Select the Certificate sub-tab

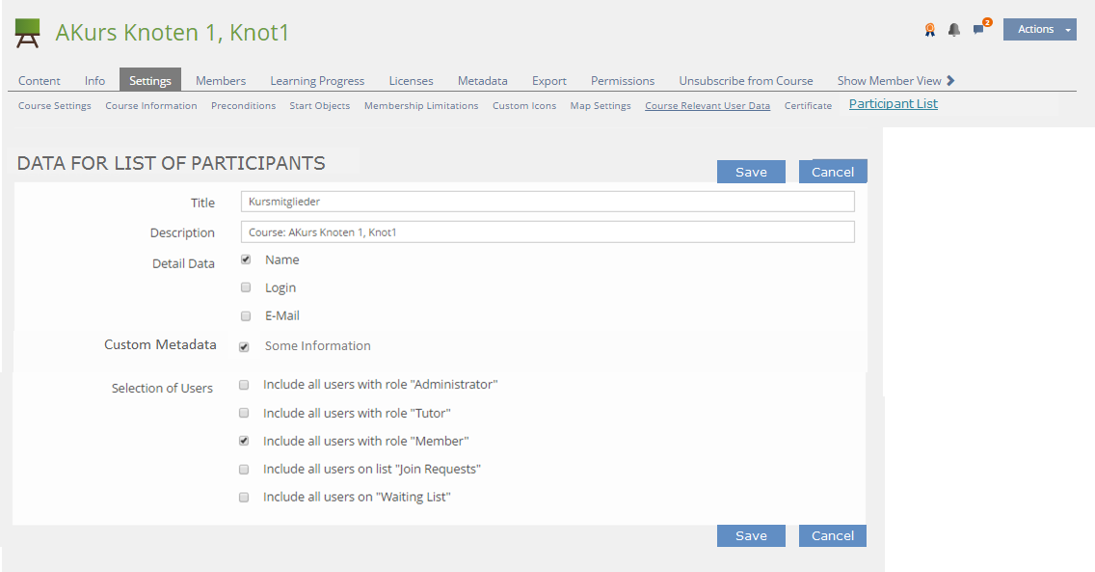point(808,106)
